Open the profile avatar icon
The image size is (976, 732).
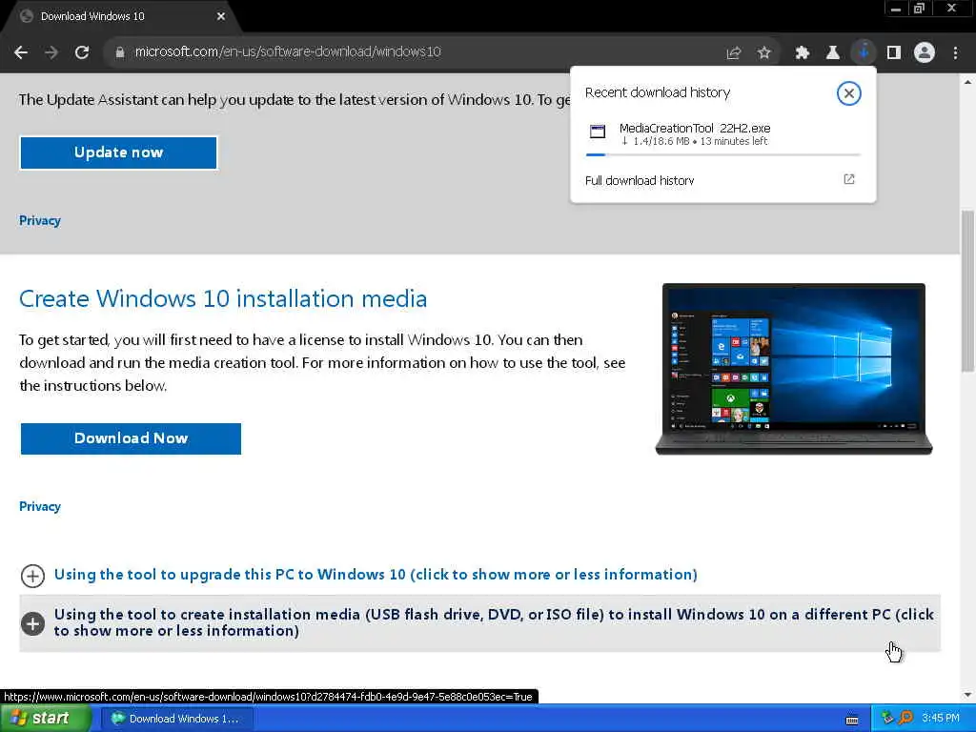pyautogui.click(x=925, y=53)
